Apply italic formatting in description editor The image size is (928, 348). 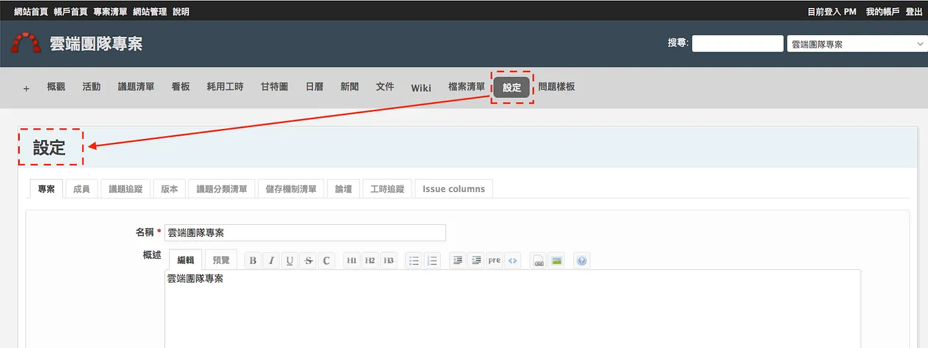tap(271, 261)
